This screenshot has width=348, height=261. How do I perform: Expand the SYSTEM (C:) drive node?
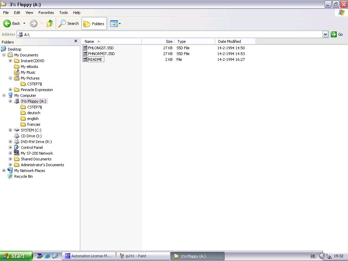10,130
